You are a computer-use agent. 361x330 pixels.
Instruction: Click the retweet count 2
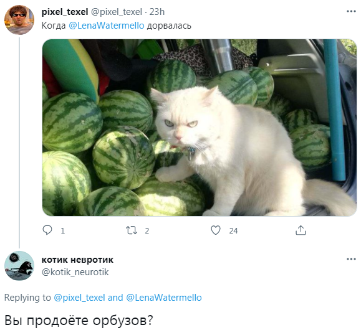click(147, 230)
